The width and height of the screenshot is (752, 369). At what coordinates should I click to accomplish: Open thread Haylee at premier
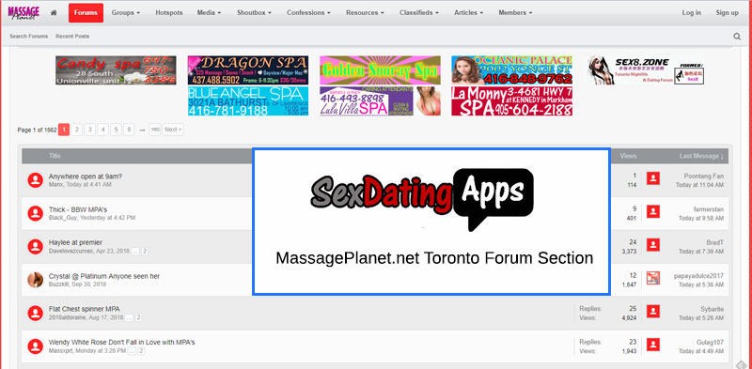[75, 242]
